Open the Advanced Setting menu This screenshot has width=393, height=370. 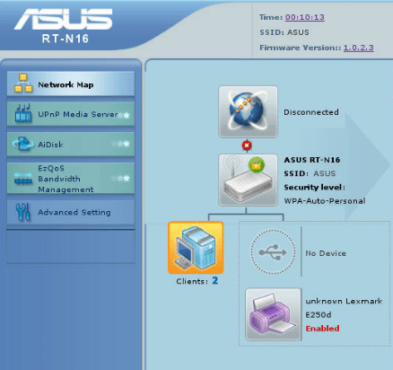[71, 212]
